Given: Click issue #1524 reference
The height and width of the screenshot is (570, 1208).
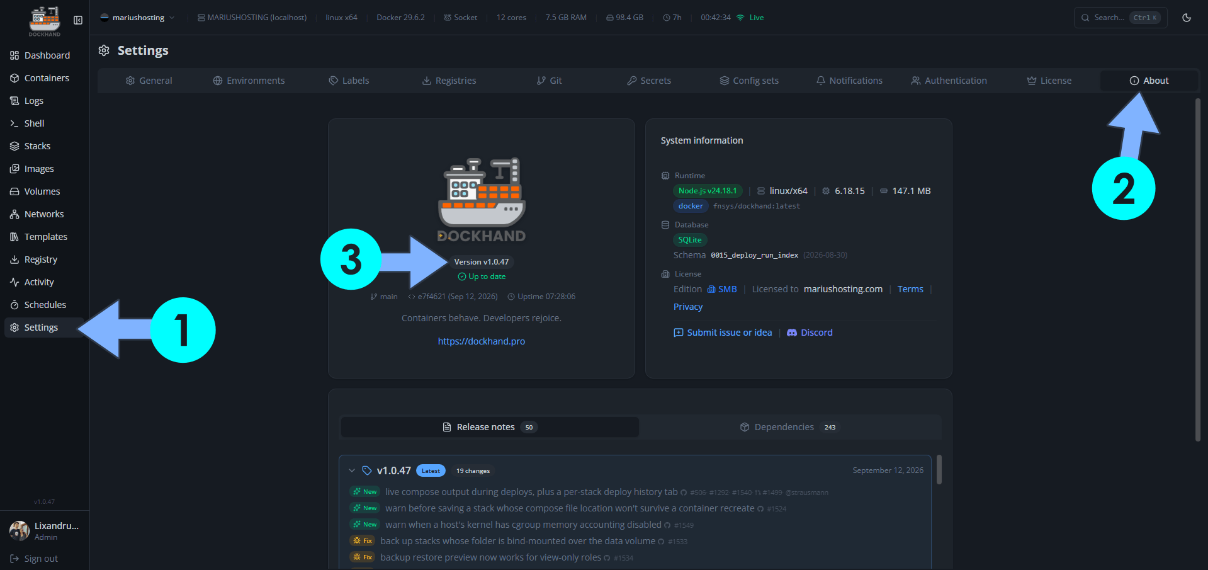Looking at the screenshot, I should pos(777,509).
